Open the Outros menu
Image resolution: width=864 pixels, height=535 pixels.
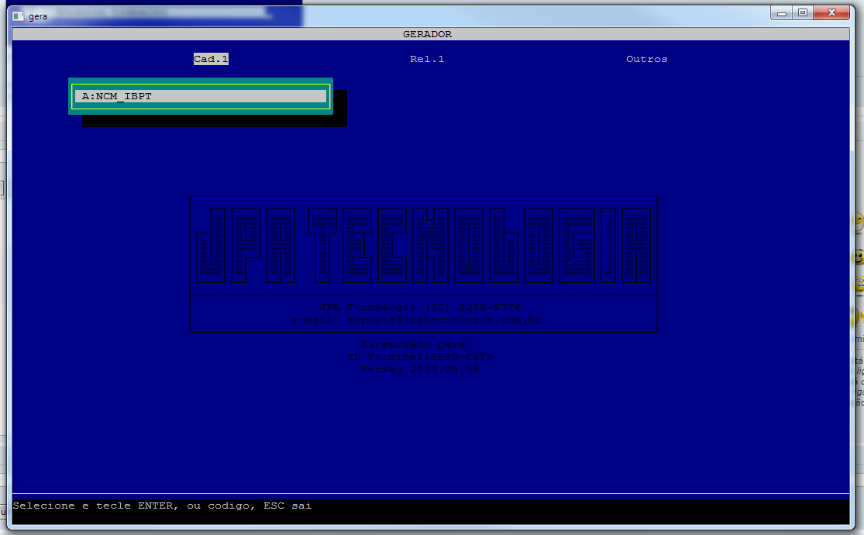[646, 59]
